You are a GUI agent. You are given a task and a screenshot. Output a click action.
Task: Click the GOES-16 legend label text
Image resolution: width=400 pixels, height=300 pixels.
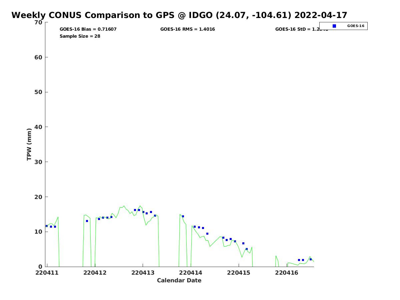click(356, 26)
